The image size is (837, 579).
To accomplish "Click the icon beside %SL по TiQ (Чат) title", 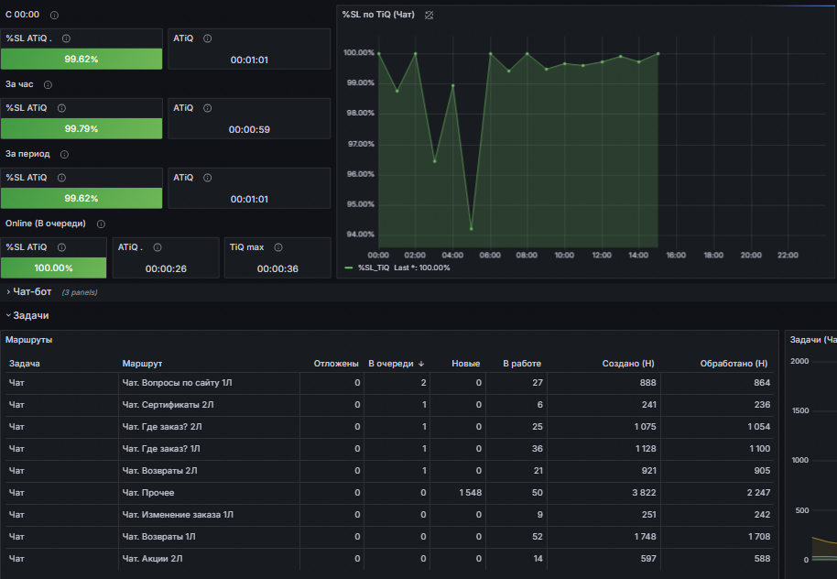I will click(x=429, y=15).
